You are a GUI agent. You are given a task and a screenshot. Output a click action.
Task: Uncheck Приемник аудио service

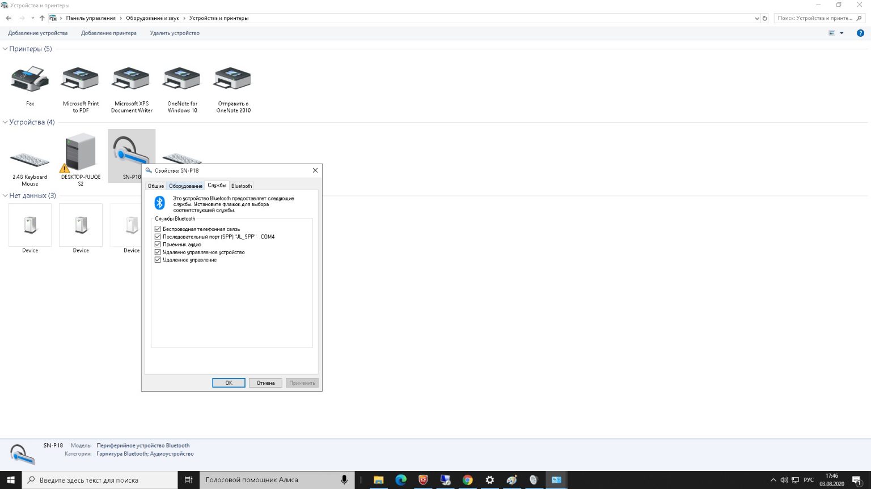click(158, 244)
